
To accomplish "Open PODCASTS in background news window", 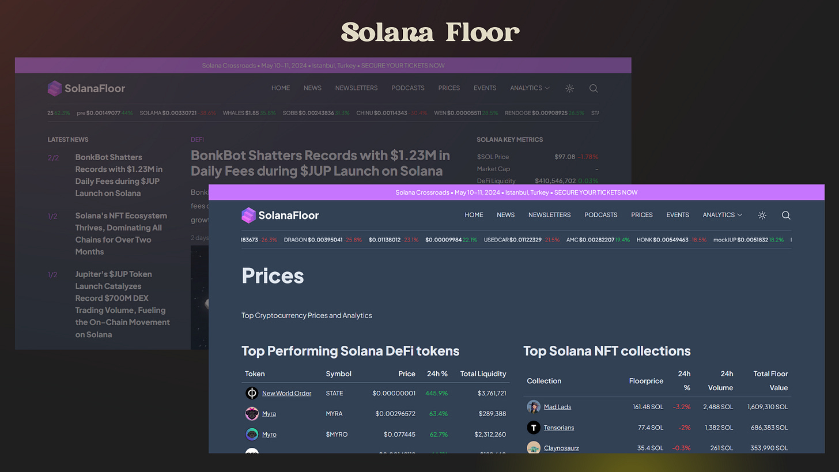I will pyautogui.click(x=408, y=88).
